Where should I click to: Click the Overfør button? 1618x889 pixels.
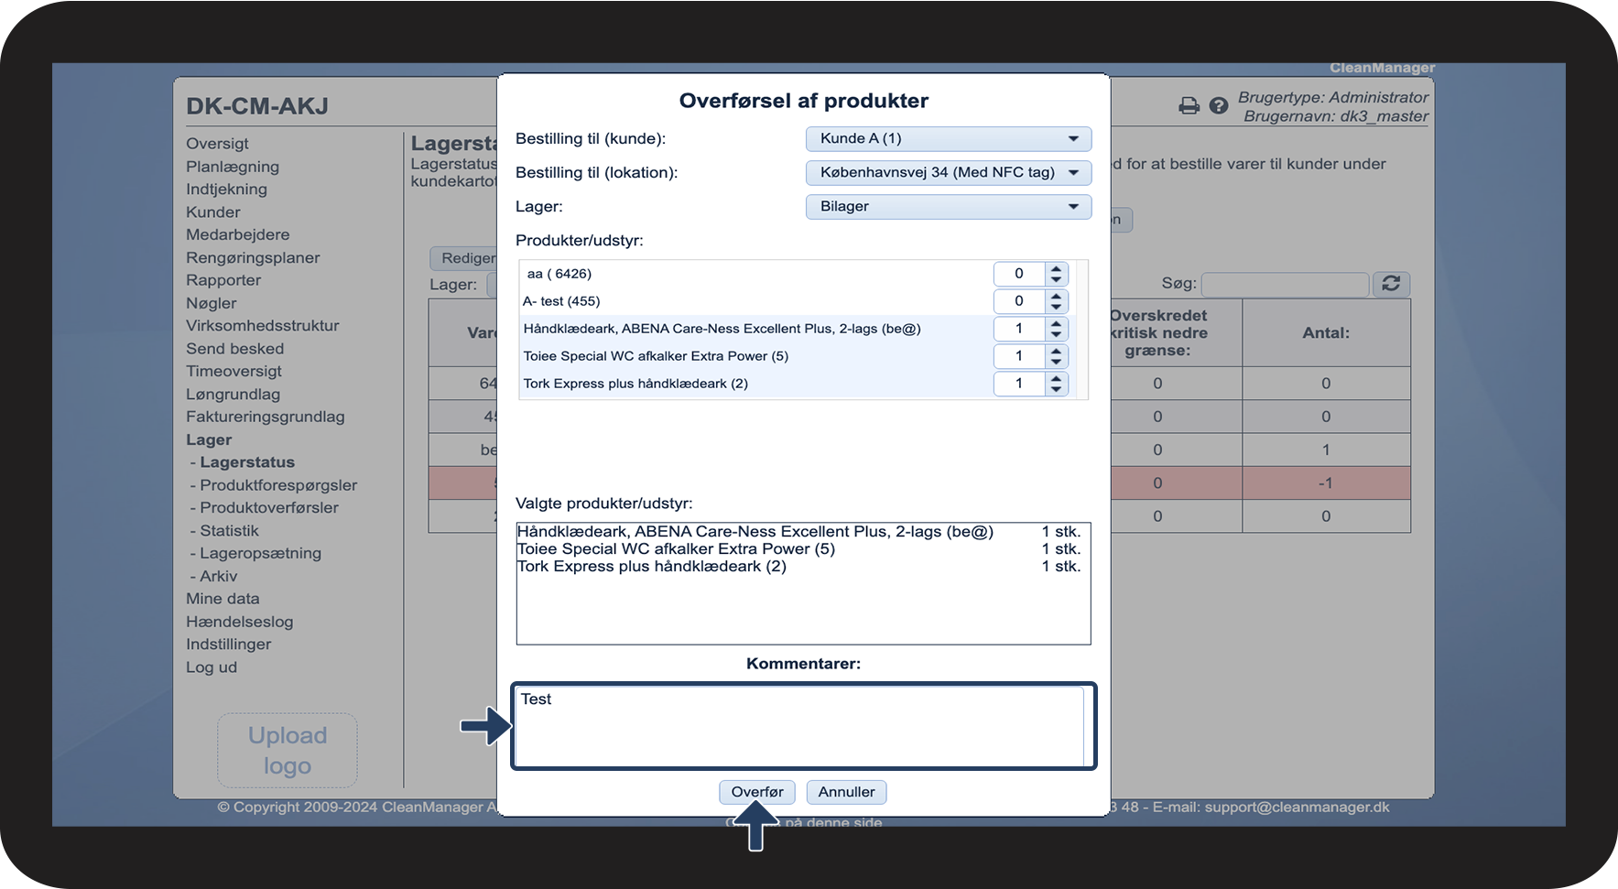point(757,792)
